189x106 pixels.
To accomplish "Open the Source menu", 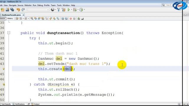I will (20, 5).
